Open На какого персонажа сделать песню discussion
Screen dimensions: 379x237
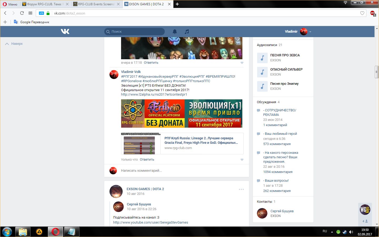coord(281,157)
